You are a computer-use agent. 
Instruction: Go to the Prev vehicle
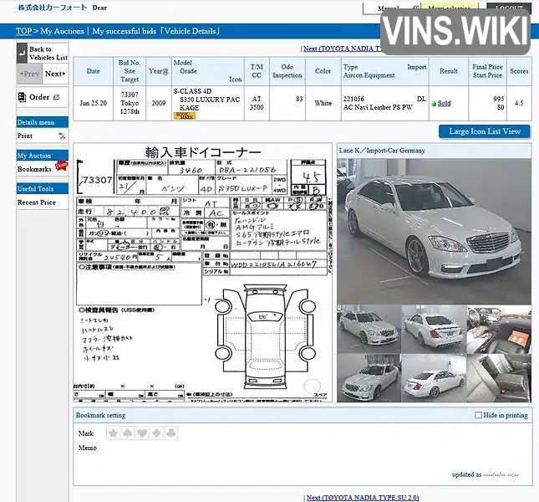(29, 74)
